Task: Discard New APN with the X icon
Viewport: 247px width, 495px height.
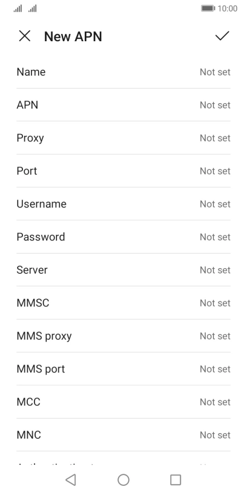Action: coord(25,36)
